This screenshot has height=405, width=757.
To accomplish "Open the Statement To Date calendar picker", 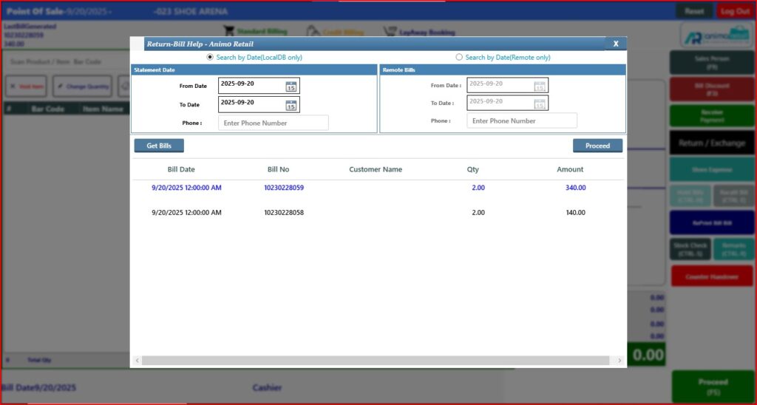I will [291, 105].
